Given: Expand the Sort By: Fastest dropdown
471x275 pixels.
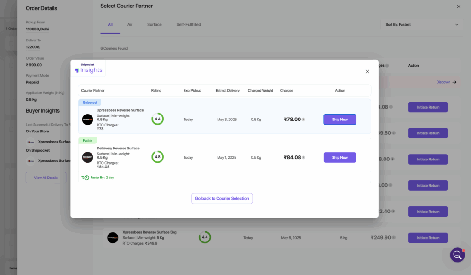Looking at the screenshot, I should 421,25.
